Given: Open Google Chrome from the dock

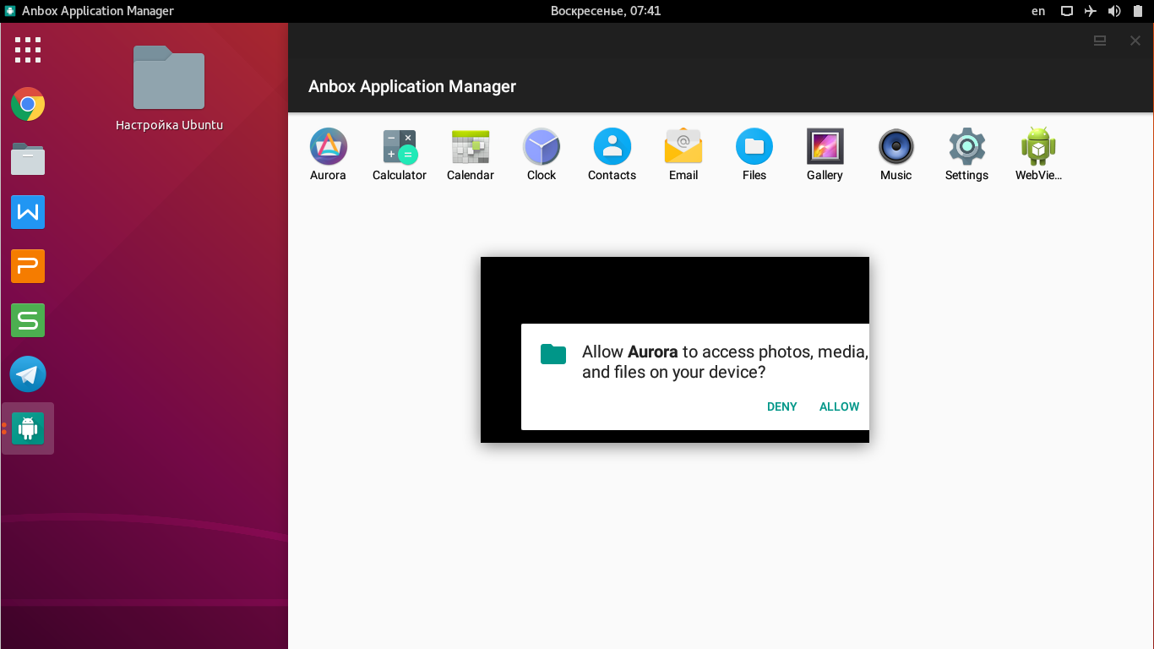Looking at the screenshot, I should pos(28,104).
